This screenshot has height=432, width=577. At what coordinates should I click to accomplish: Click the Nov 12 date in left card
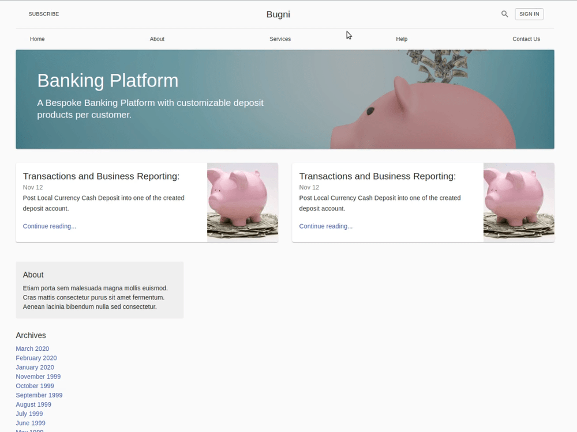33,187
